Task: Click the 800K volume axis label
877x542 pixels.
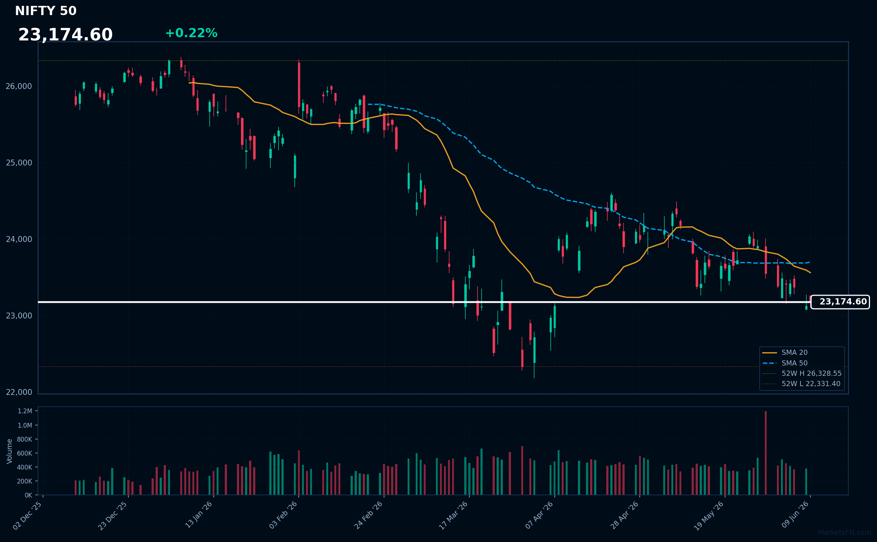Action: [x=25, y=439]
